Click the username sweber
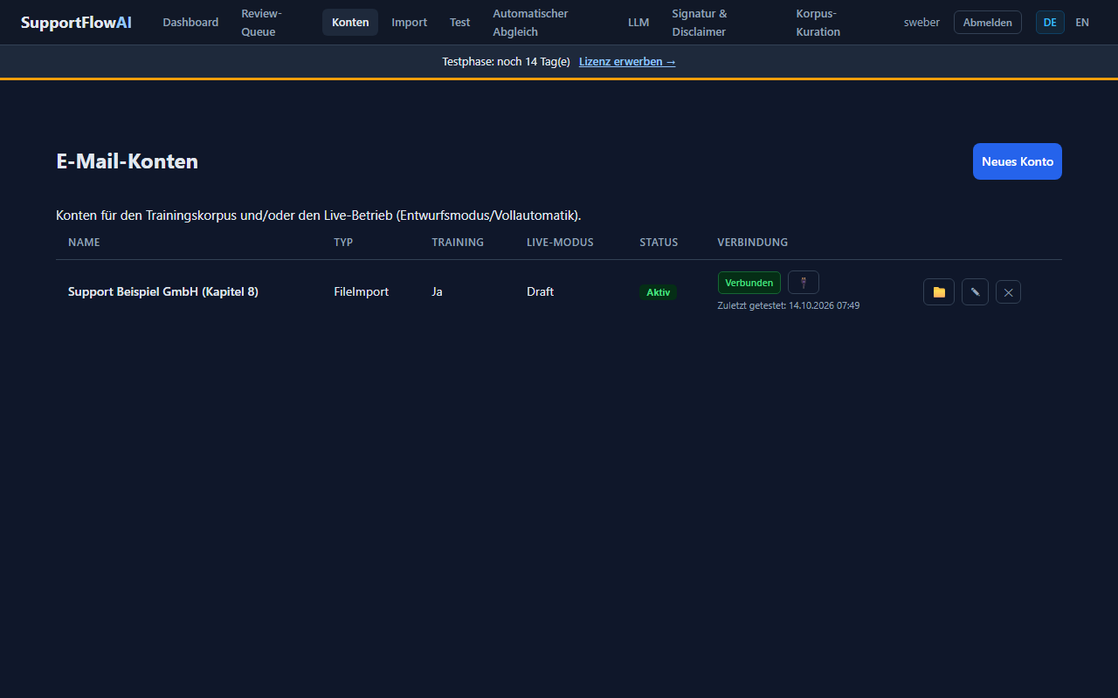 click(921, 23)
